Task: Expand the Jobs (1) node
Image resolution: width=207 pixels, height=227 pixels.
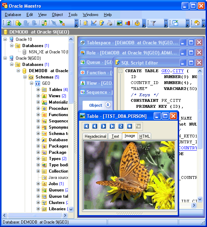Action: pyautogui.click(x=38, y=183)
